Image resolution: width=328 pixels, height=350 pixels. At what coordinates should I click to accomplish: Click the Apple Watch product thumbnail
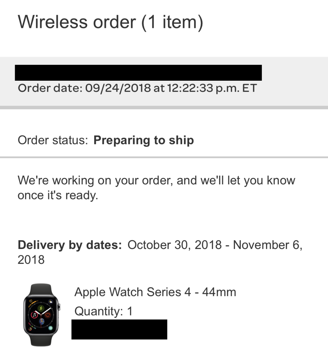coord(41,315)
